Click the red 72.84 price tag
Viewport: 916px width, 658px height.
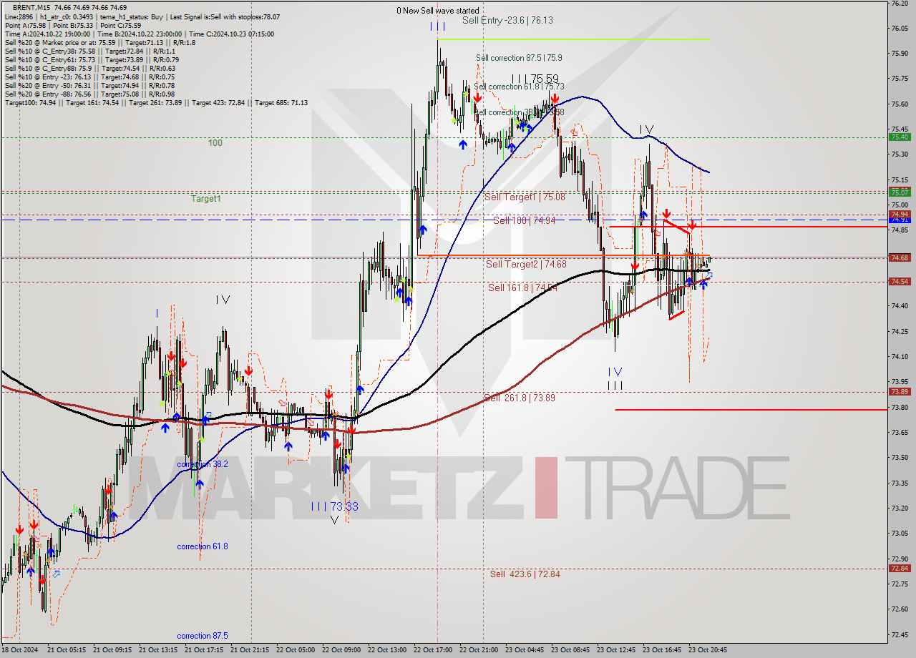point(900,569)
